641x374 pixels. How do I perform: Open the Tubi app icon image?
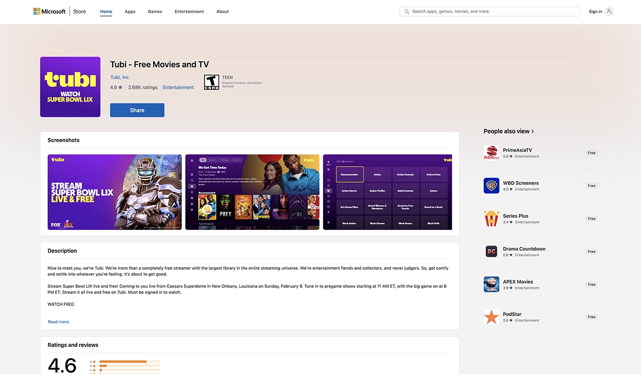coord(71,87)
